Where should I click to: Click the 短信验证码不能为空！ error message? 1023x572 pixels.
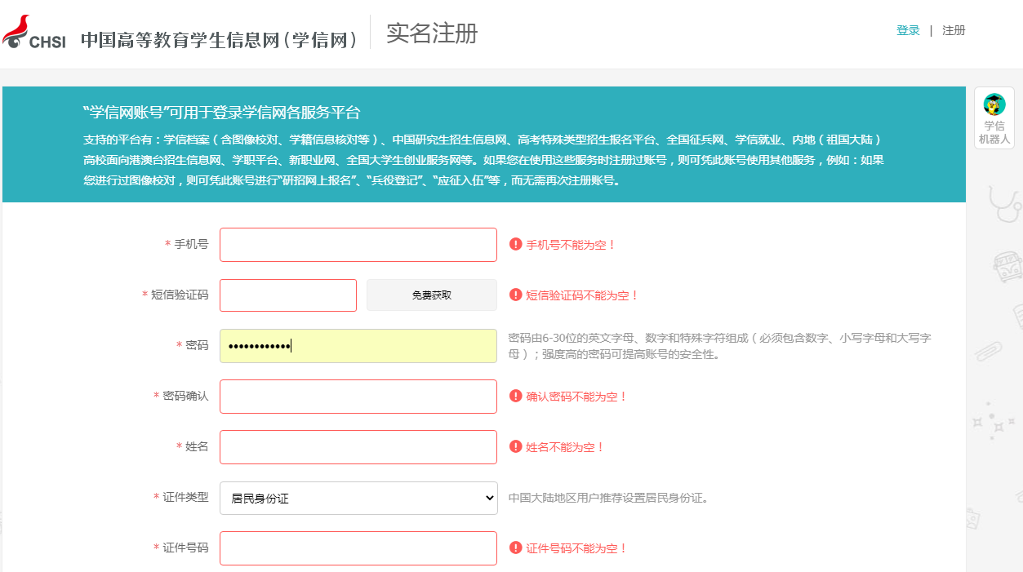tap(583, 295)
